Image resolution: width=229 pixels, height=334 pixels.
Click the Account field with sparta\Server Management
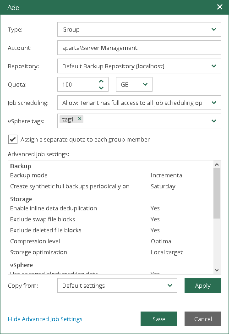tap(139, 48)
